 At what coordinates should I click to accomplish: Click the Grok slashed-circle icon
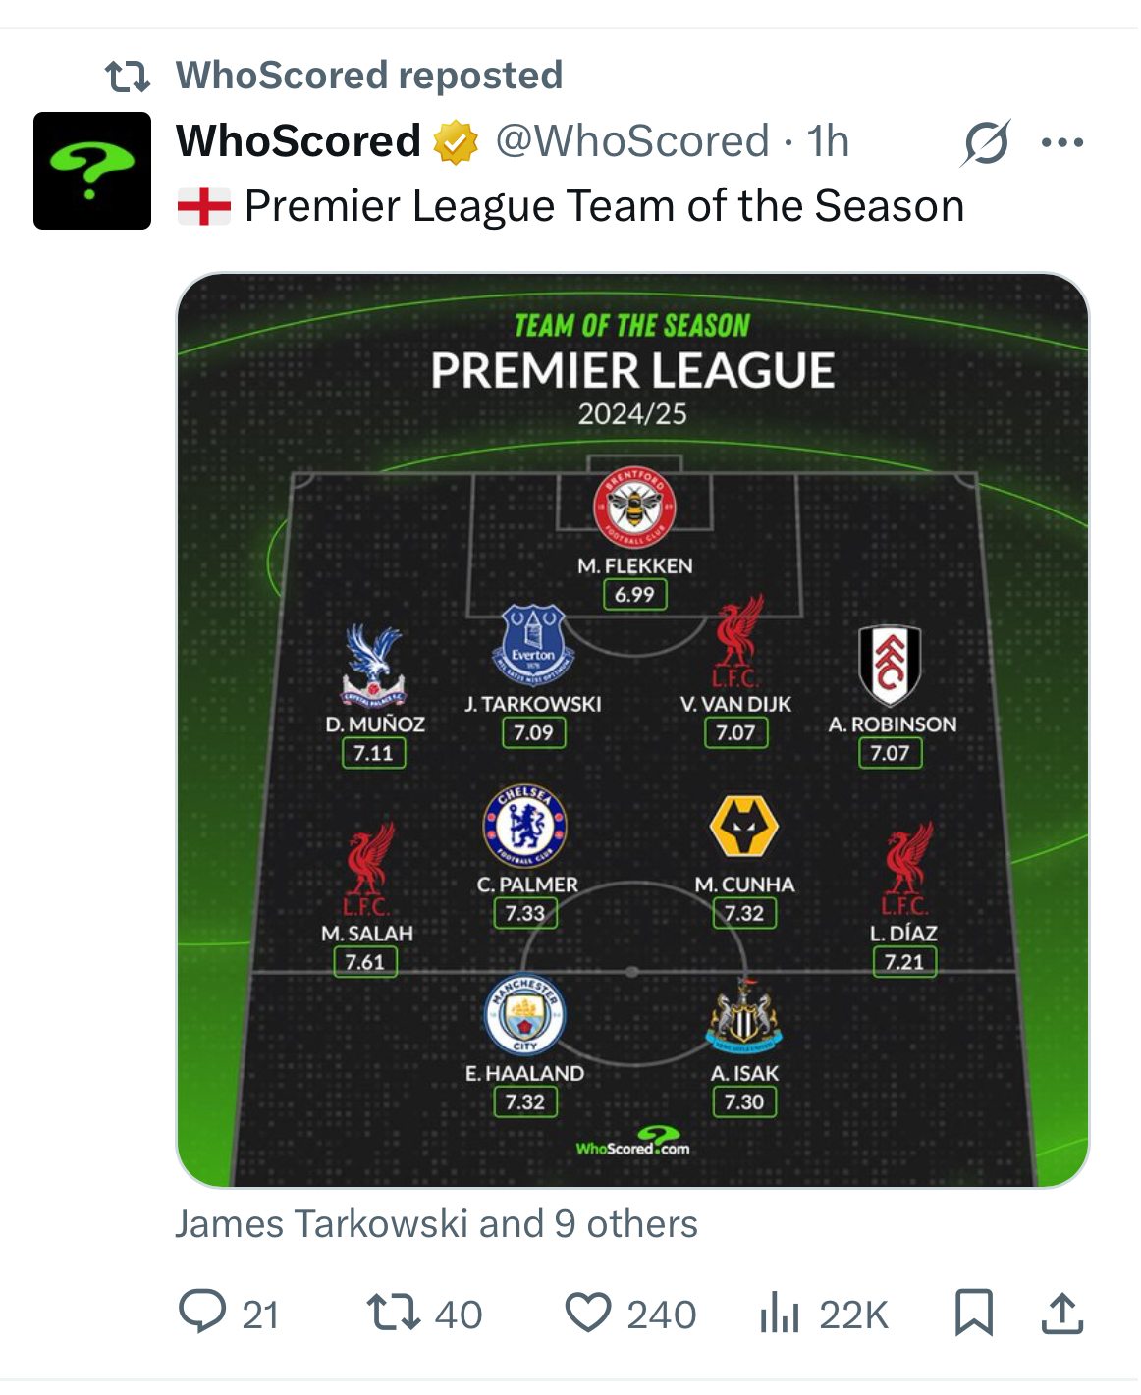985,143
